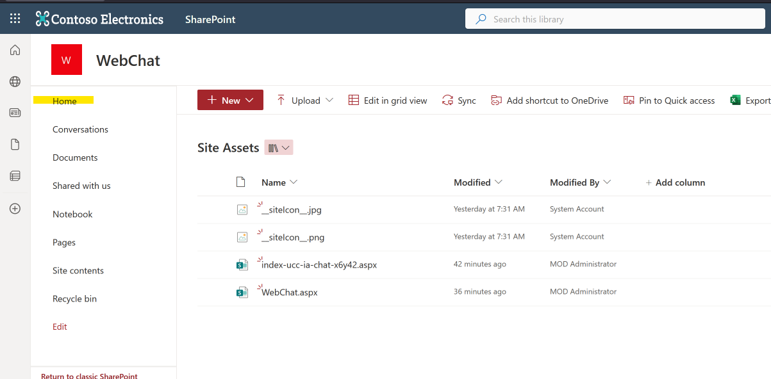Open My files page icon
The image size is (771, 379).
tap(15, 145)
